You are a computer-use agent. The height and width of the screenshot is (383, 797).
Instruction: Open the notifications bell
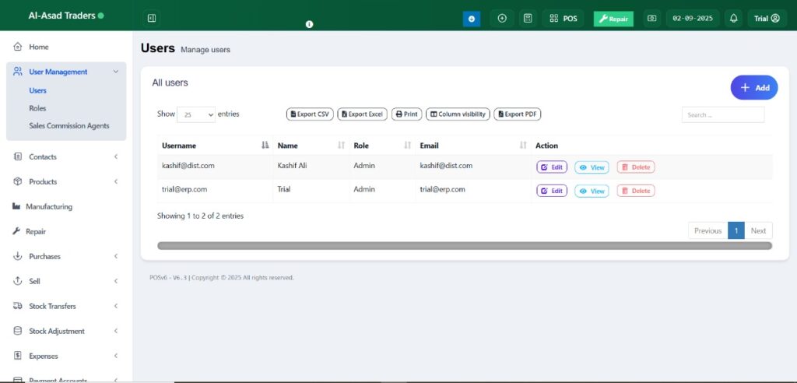pos(733,18)
